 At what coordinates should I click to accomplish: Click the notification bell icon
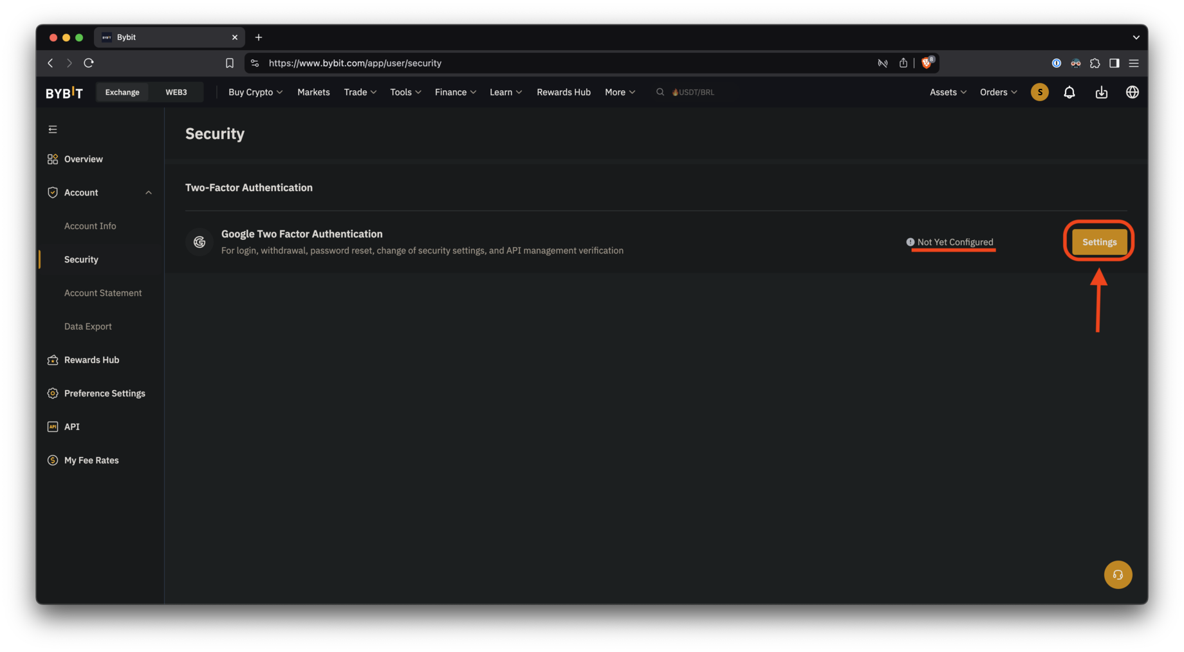[1069, 92]
